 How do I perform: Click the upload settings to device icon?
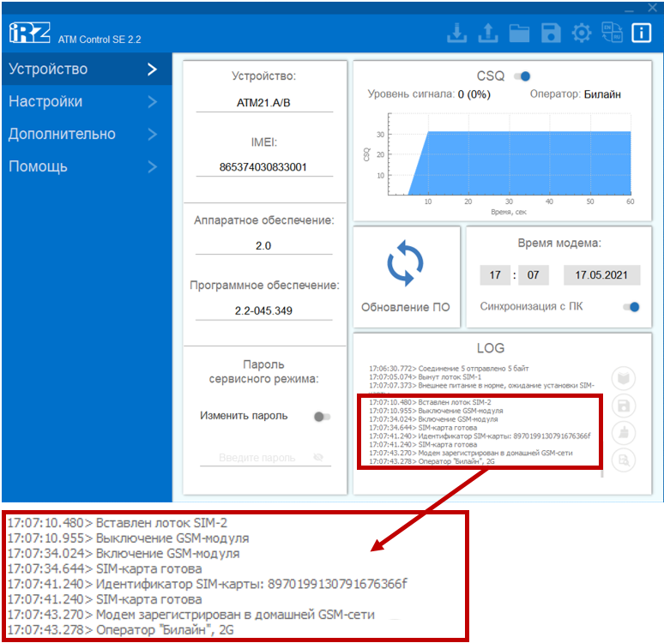pyautogui.click(x=487, y=33)
